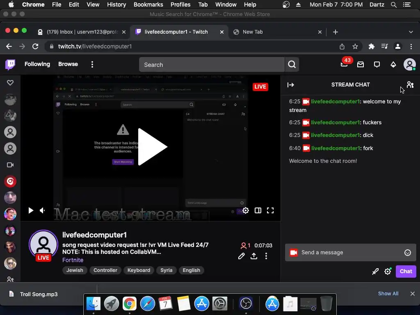Click the address bar URL
Viewport: 420px width, 315px height.
(95, 46)
